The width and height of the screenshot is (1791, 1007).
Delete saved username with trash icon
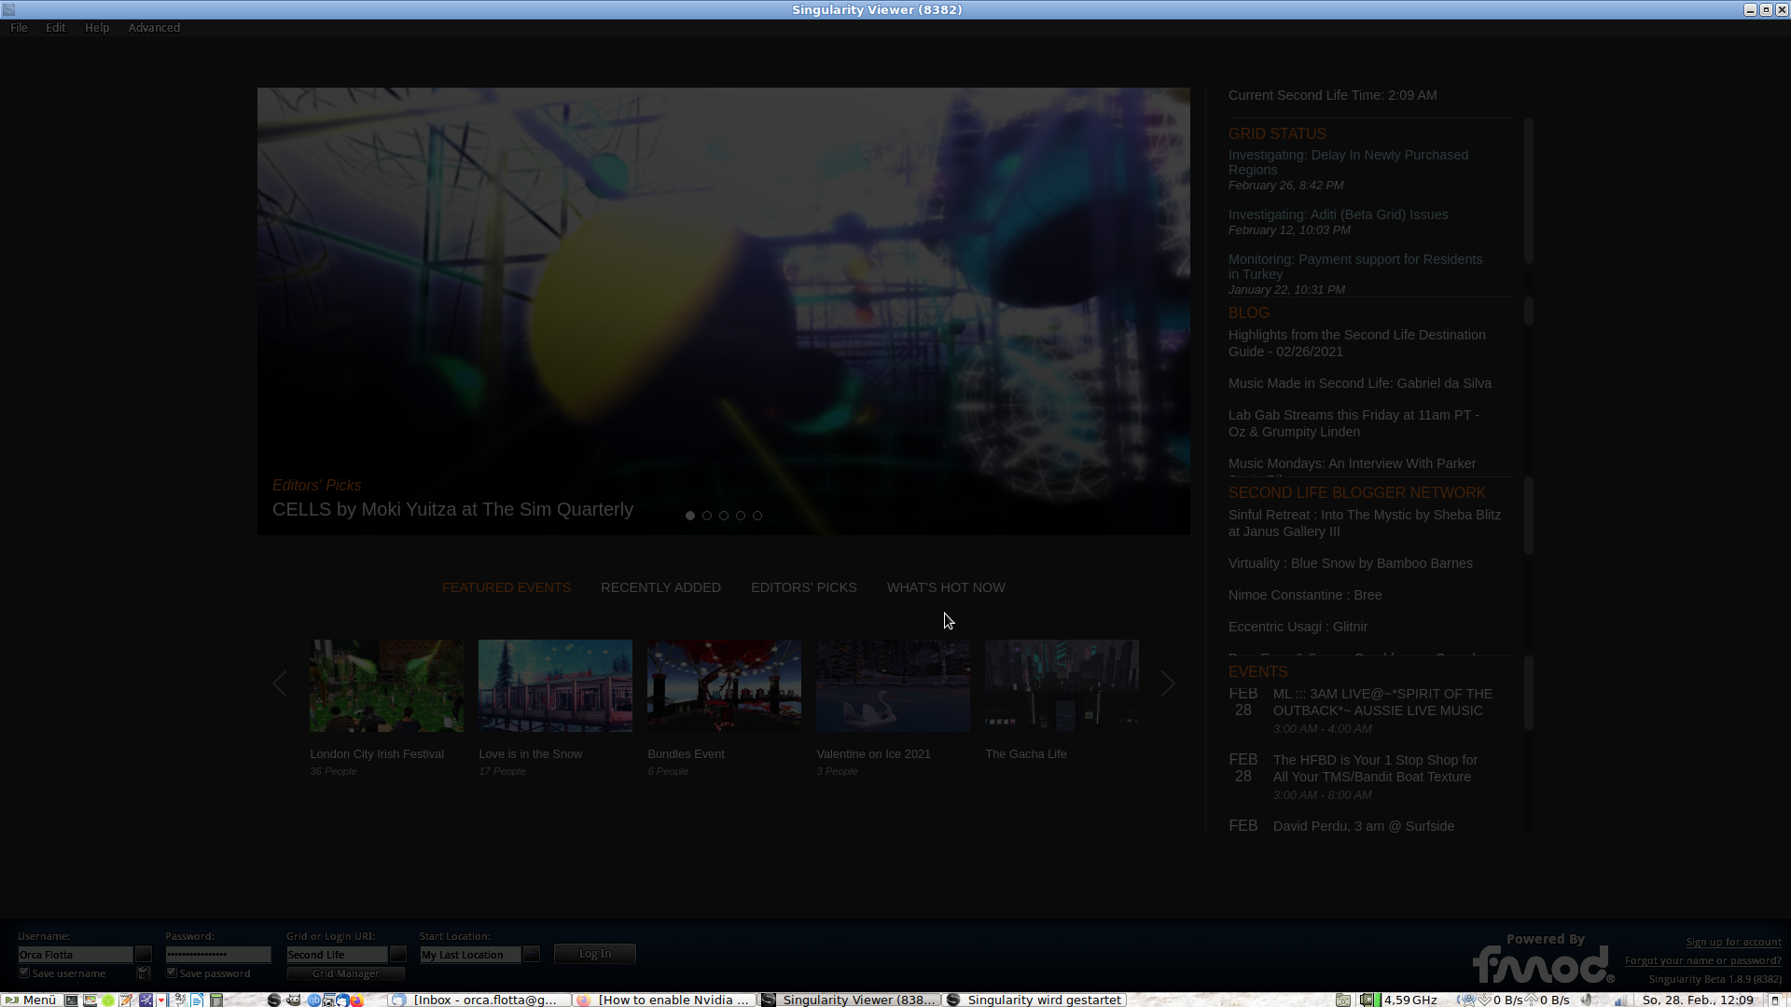click(x=144, y=973)
